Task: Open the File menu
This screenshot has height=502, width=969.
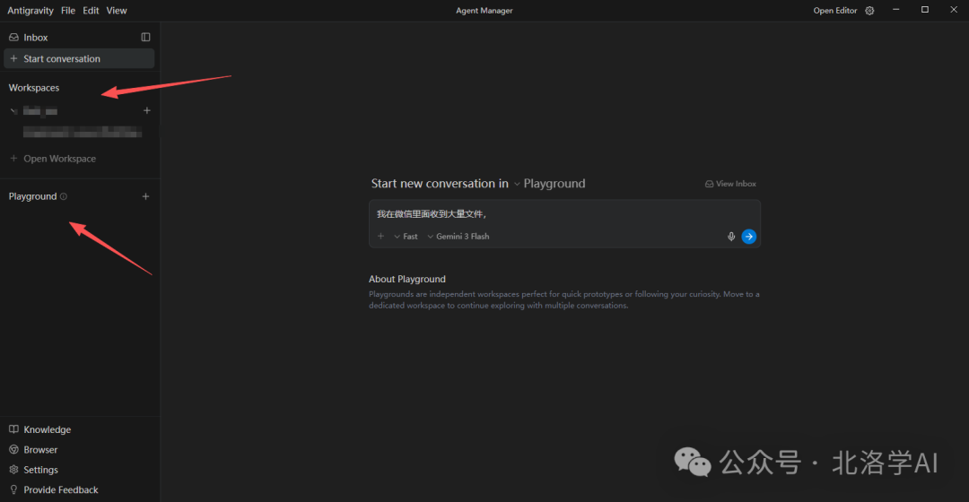Action: click(x=68, y=11)
